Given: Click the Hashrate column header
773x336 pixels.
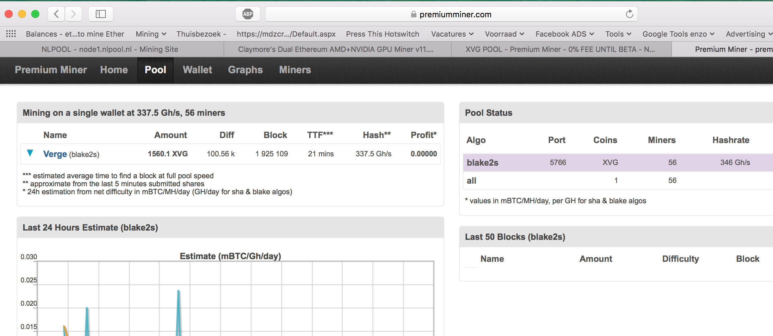Looking at the screenshot, I should [x=731, y=140].
